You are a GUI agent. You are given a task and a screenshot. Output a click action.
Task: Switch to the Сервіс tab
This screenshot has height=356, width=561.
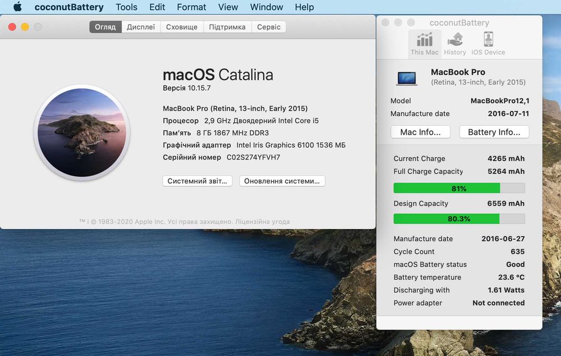[x=269, y=27]
